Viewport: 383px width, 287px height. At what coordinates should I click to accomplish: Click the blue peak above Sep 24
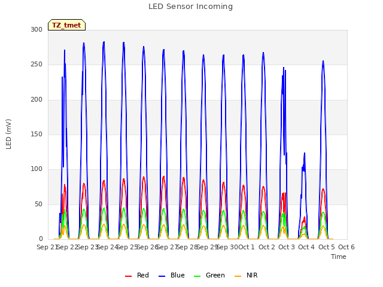coord(104,42)
